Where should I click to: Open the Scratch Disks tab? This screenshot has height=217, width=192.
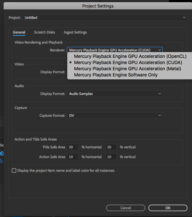[45, 33]
